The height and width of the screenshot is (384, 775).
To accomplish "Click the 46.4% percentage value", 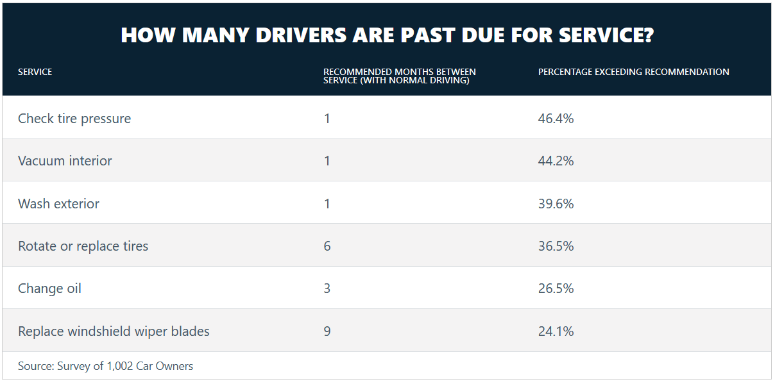I will (556, 119).
